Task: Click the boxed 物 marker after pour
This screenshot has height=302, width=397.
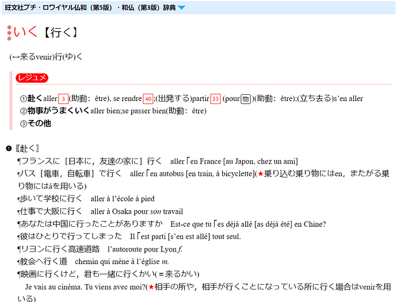Action: point(246,99)
